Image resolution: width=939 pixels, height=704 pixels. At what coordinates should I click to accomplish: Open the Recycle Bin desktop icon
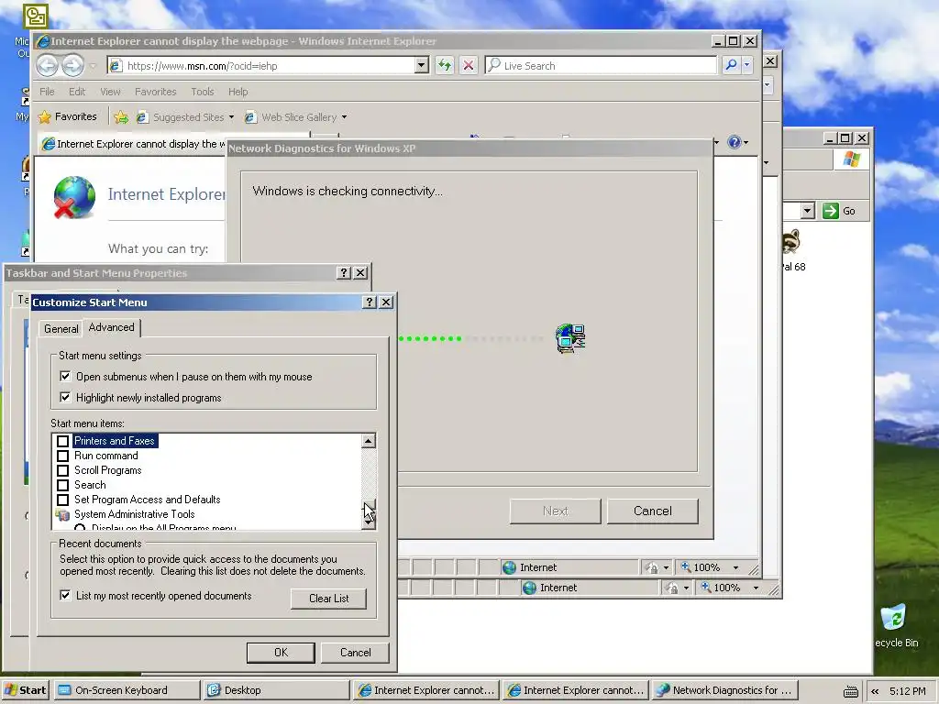coord(894,619)
